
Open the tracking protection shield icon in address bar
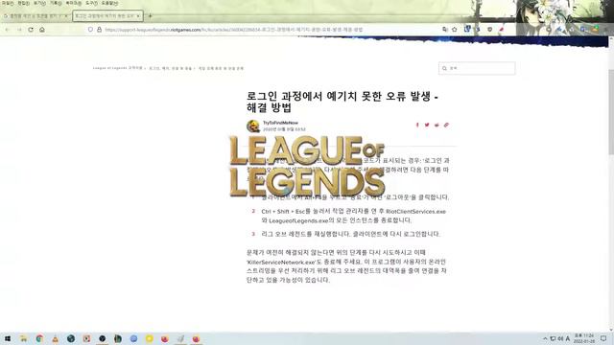tap(90, 30)
